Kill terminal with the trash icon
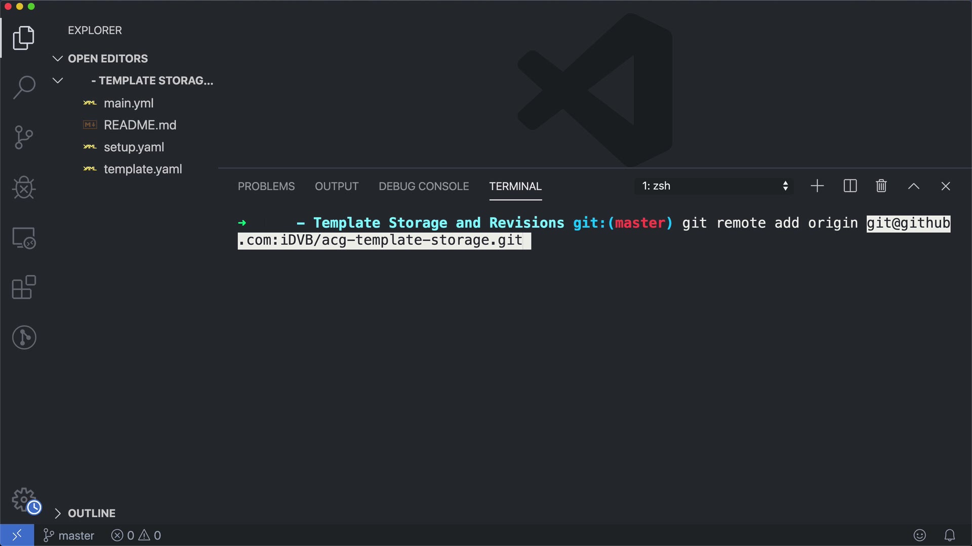The width and height of the screenshot is (972, 546). coord(881,186)
